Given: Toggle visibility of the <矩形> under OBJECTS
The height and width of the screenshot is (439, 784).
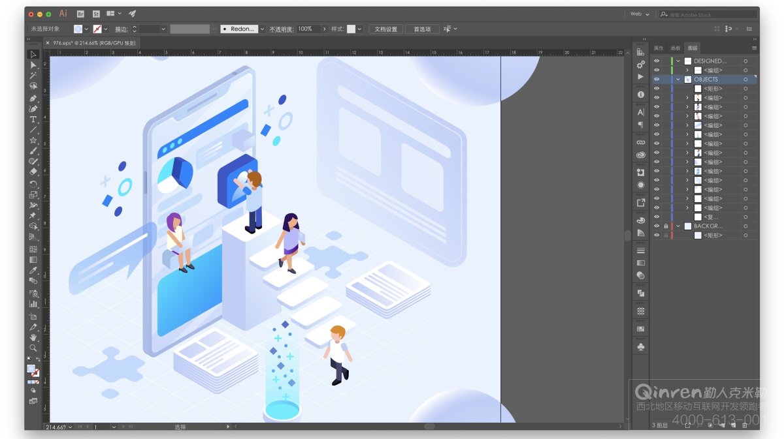Looking at the screenshot, I should 657,89.
